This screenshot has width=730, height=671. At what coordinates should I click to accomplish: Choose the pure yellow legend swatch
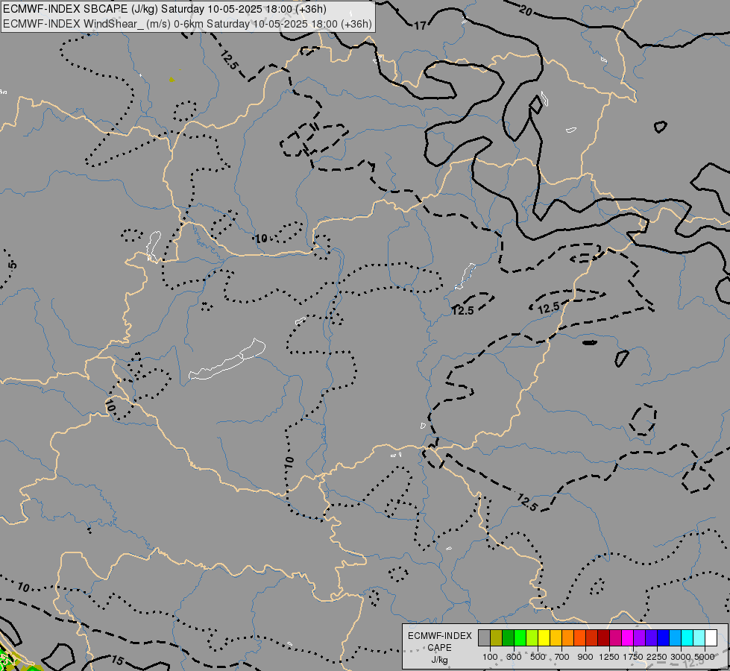[x=544, y=638]
